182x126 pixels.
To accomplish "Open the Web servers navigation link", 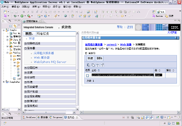I will point(42,58).
